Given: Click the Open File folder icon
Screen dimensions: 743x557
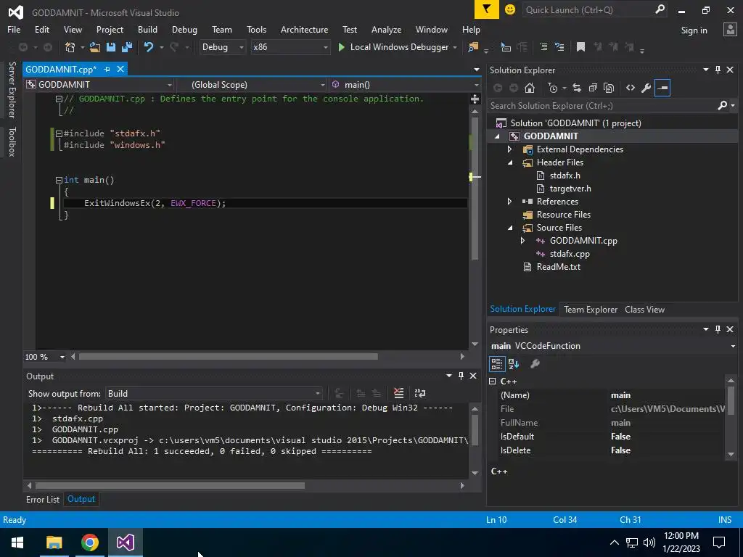Looking at the screenshot, I should click(95, 47).
